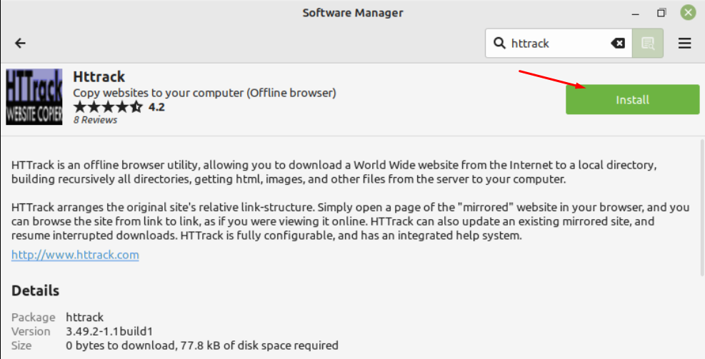Viewport: 705px width, 359px height.
Task: Click the Version label in Details
Action: 31,332
